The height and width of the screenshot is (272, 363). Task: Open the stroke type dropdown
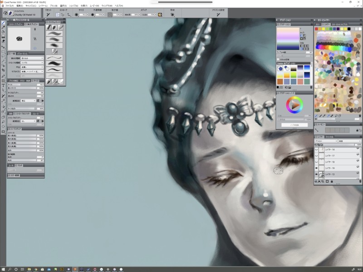pyautogui.click(x=32, y=63)
